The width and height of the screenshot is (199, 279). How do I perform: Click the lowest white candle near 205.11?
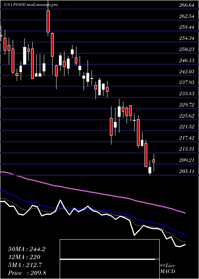[x=150, y=170]
